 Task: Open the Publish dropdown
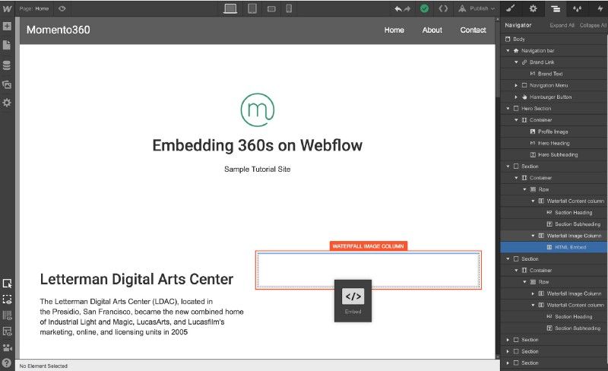point(477,8)
